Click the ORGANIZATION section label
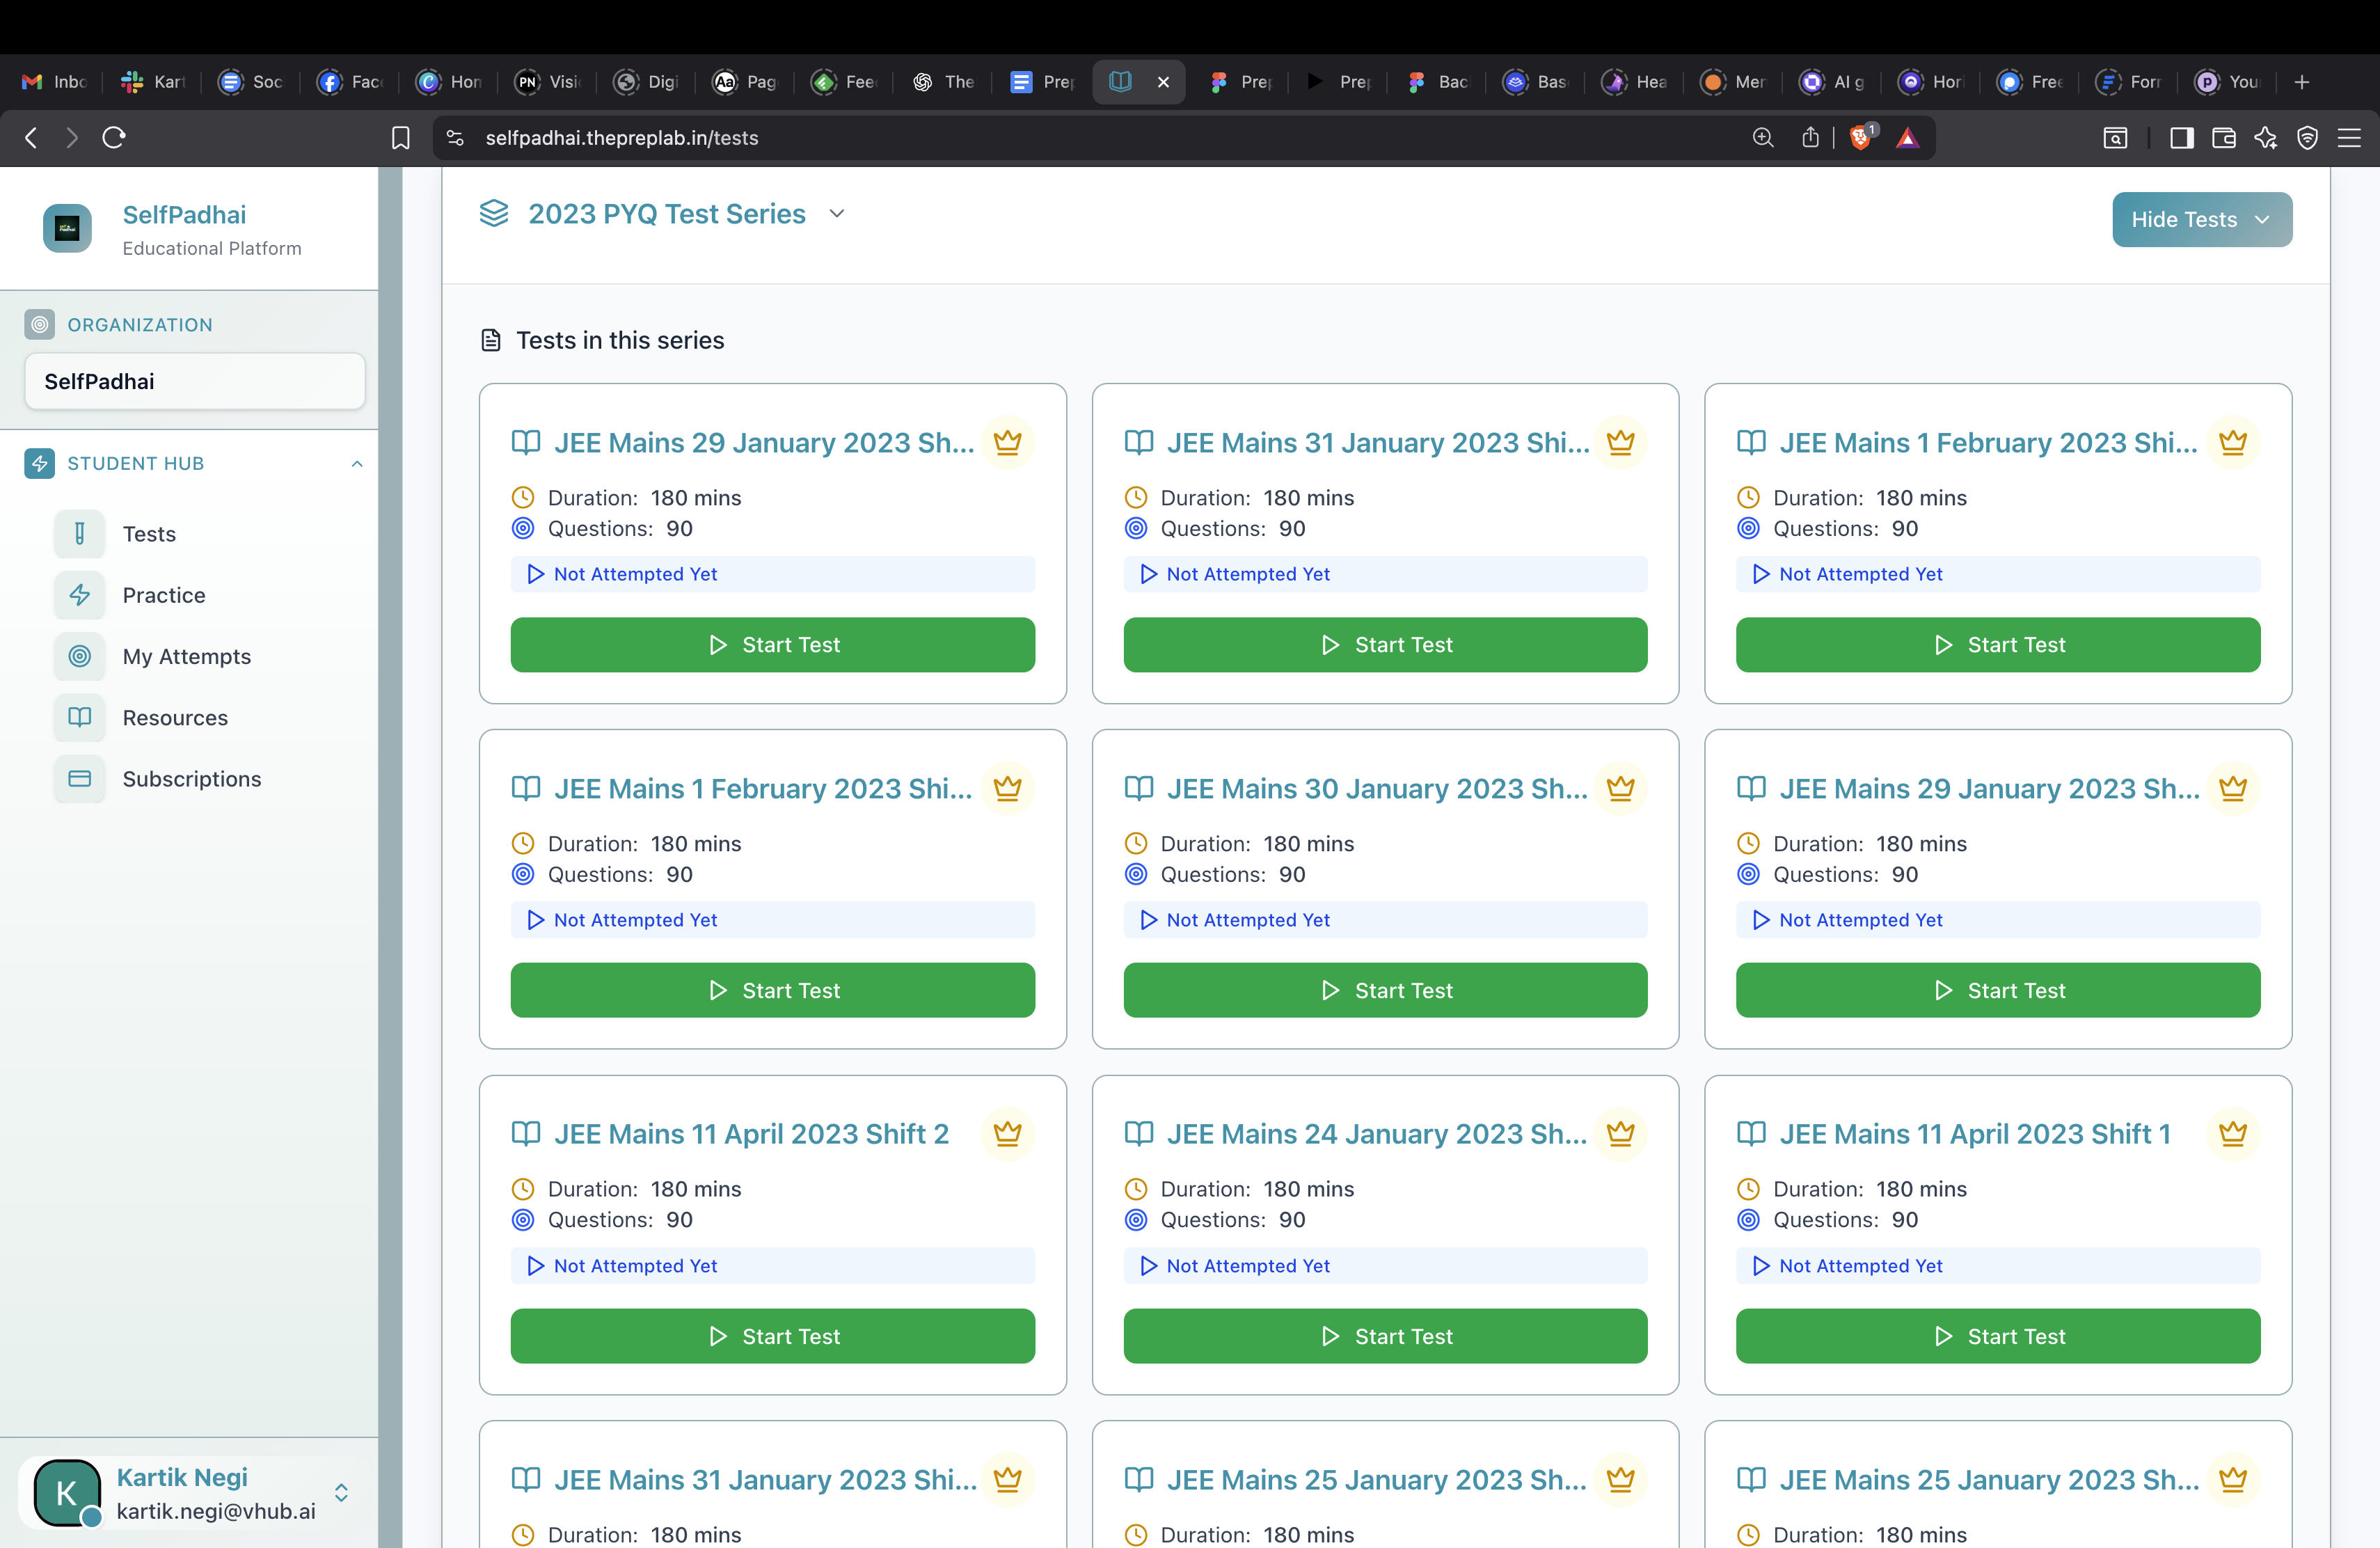This screenshot has width=2380, height=1548. coord(140,325)
